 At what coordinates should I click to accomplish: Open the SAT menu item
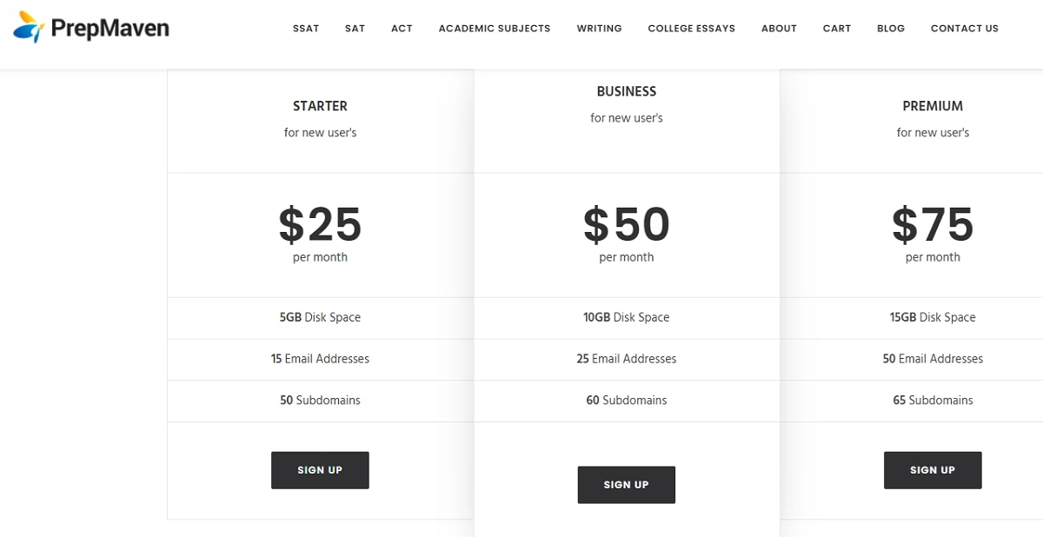[355, 29]
